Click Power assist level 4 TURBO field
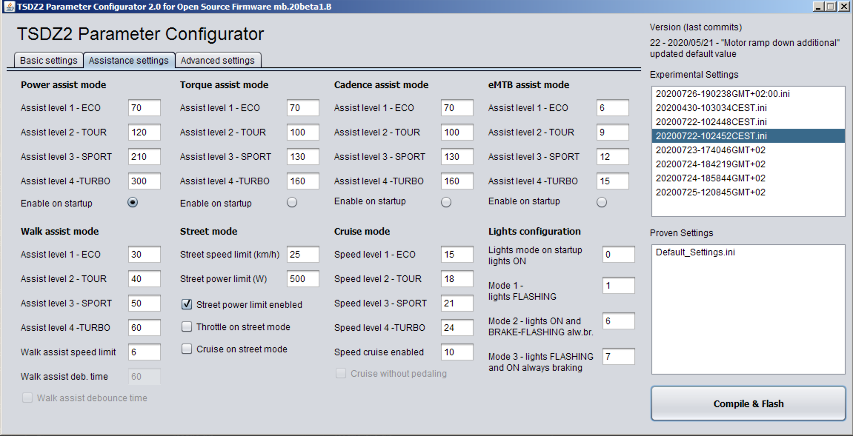853x436 pixels. click(x=145, y=181)
